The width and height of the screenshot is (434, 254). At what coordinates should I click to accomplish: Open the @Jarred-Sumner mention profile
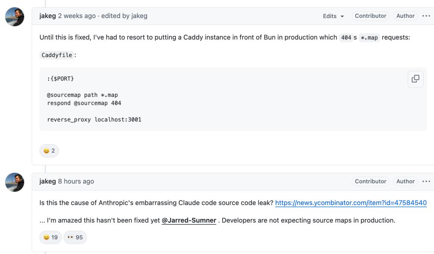click(x=188, y=220)
